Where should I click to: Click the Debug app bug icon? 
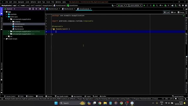tap(154, 6)
